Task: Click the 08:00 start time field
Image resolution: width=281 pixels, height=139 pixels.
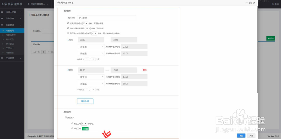Action: (91, 40)
